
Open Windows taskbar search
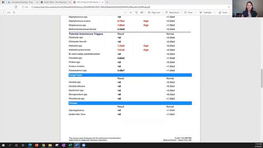(10, 145)
